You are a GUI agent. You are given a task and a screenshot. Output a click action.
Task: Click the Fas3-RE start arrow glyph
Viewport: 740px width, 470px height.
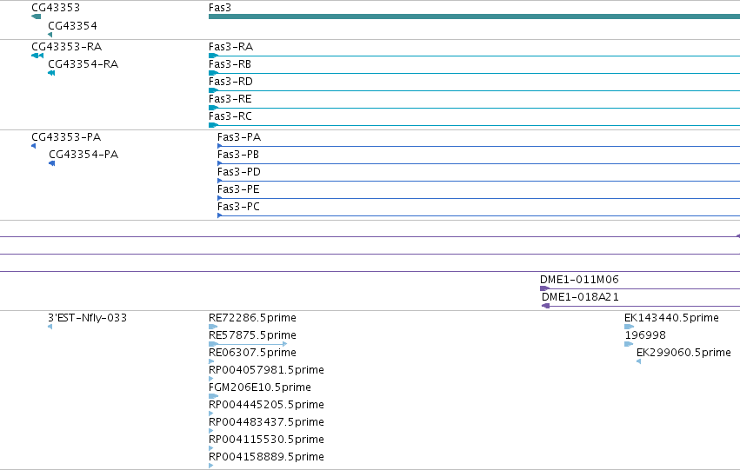coord(213,108)
